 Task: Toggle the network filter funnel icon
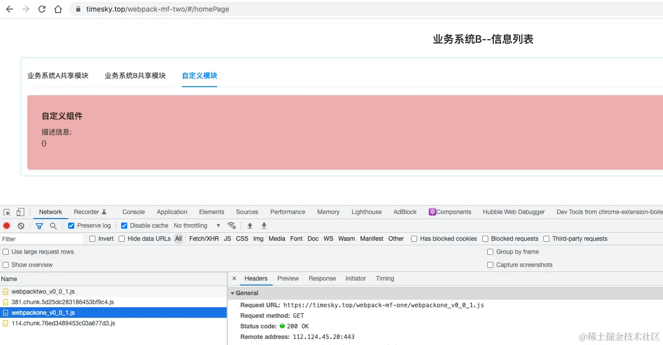click(x=39, y=226)
